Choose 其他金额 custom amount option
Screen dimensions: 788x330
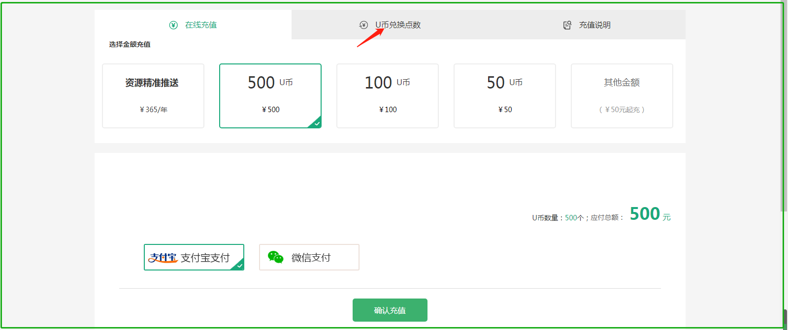tap(622, 96)
